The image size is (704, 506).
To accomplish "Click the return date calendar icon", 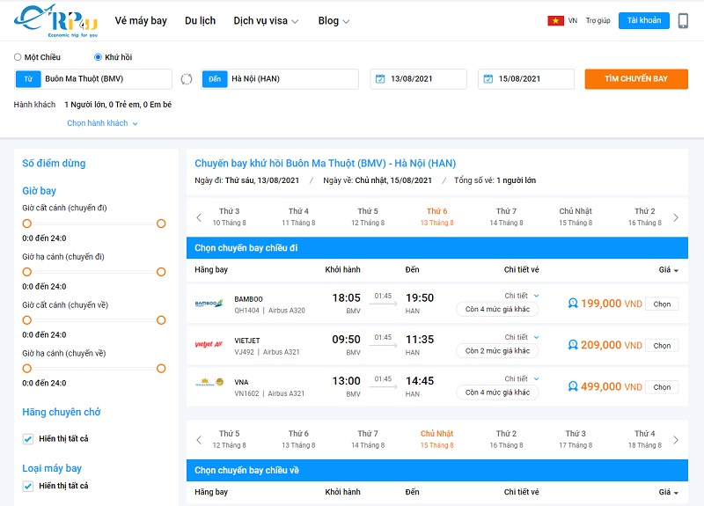I will click(x=488, y=79).
